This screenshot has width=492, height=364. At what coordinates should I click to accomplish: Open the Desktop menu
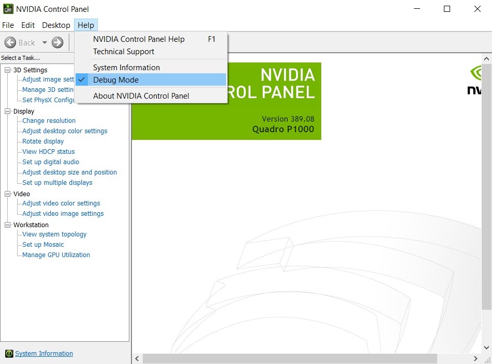[x=56, y=25]
